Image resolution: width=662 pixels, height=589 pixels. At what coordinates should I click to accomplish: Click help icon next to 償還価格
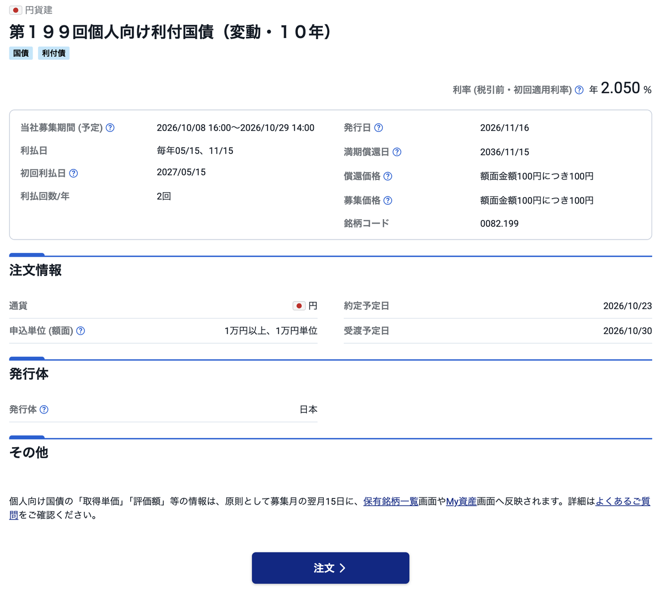pos(388,176)
